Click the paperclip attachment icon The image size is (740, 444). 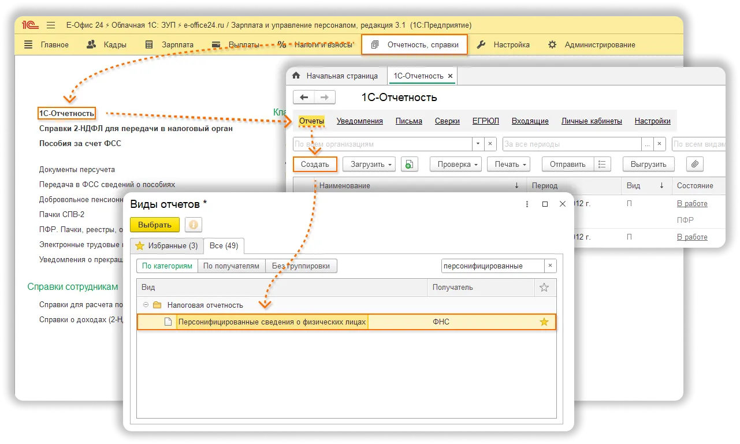tap(695, 164)
